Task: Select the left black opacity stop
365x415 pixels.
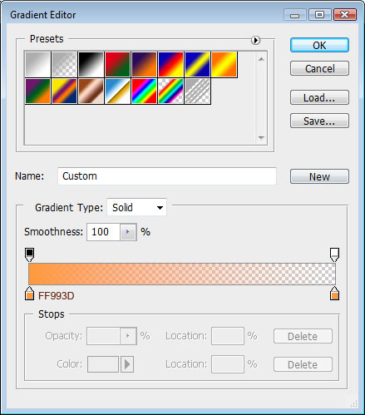Action: coord(29,254)
